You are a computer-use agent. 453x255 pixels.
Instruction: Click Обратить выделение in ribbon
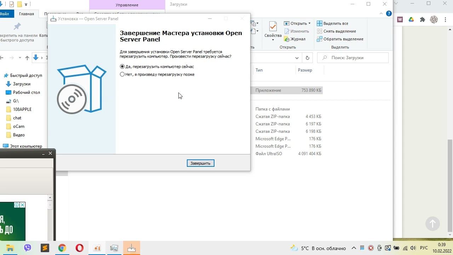340,39
